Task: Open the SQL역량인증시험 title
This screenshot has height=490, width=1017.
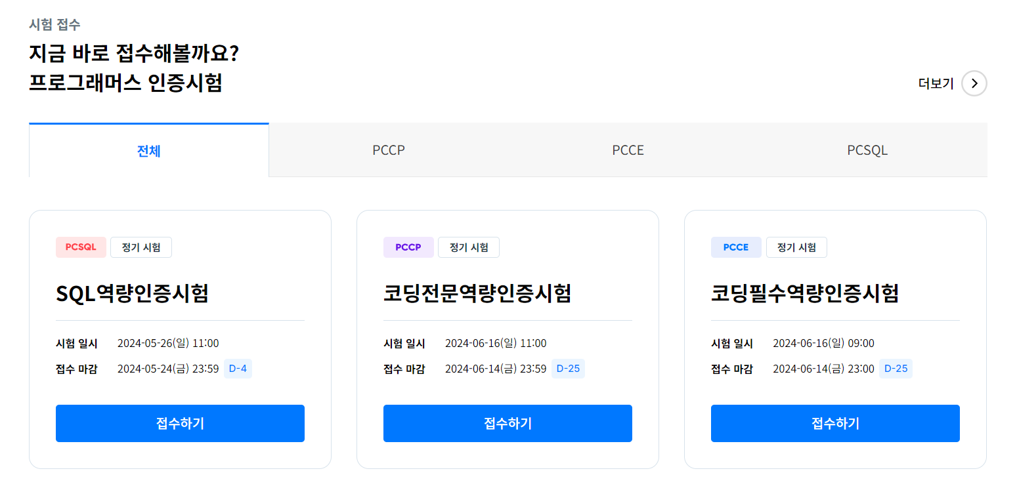Action: pyautogui.click(x=132, y=293)
